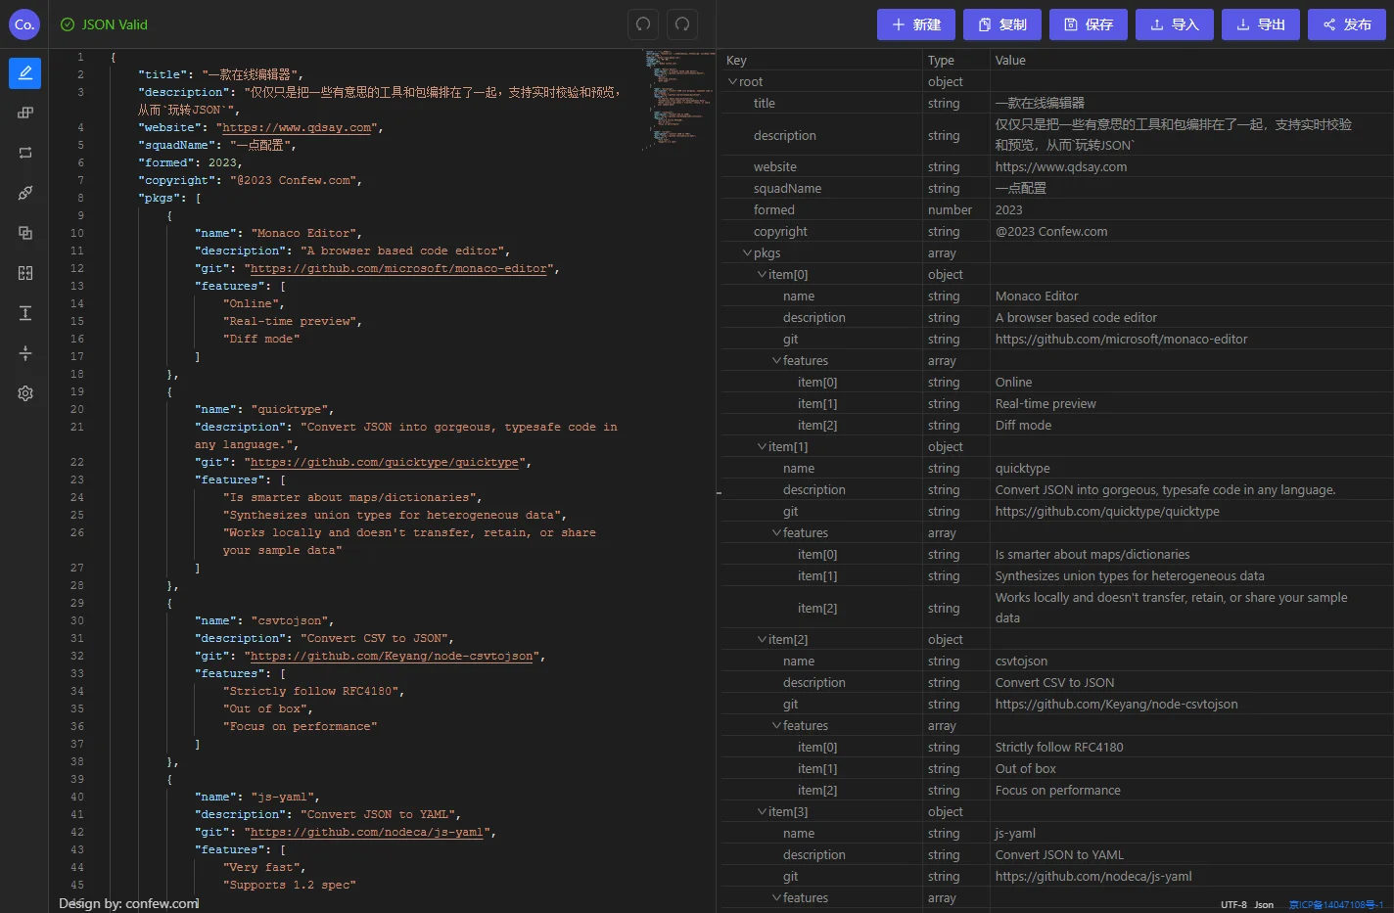Click the Key column header
1394x913 pixels.
(736, 60)
